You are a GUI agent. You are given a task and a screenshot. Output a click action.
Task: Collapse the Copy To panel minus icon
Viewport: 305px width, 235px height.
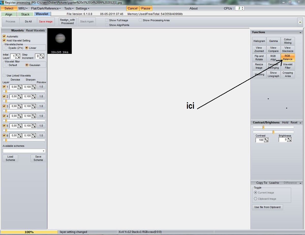pyautogui.click(x=300, y=183)
